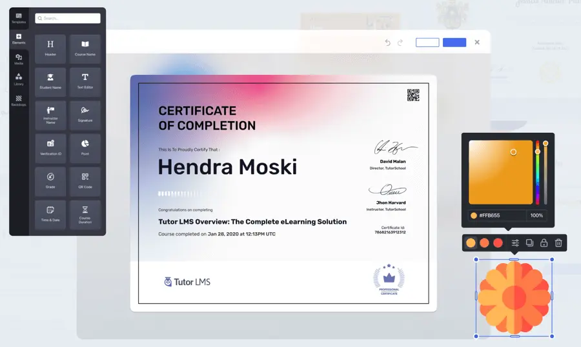Add the Course Duration element

[x=85, y=214]
